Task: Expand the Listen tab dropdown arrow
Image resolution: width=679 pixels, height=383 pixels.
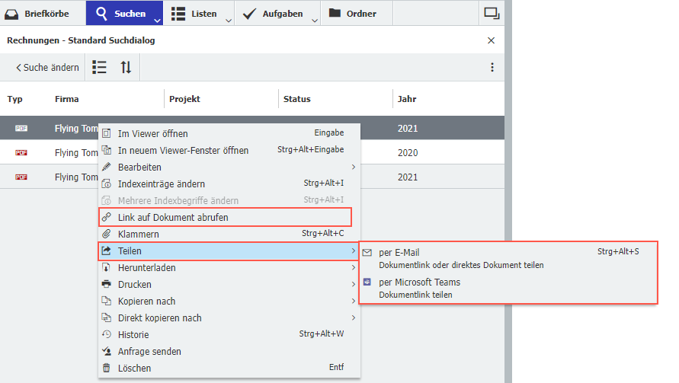Action: (229, 20)
